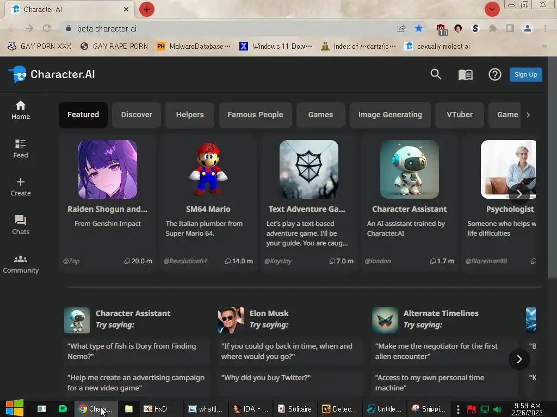Open Psychologist character card image
The height and width of the screenshot is (417, 557).
click(x=509, y=169)
